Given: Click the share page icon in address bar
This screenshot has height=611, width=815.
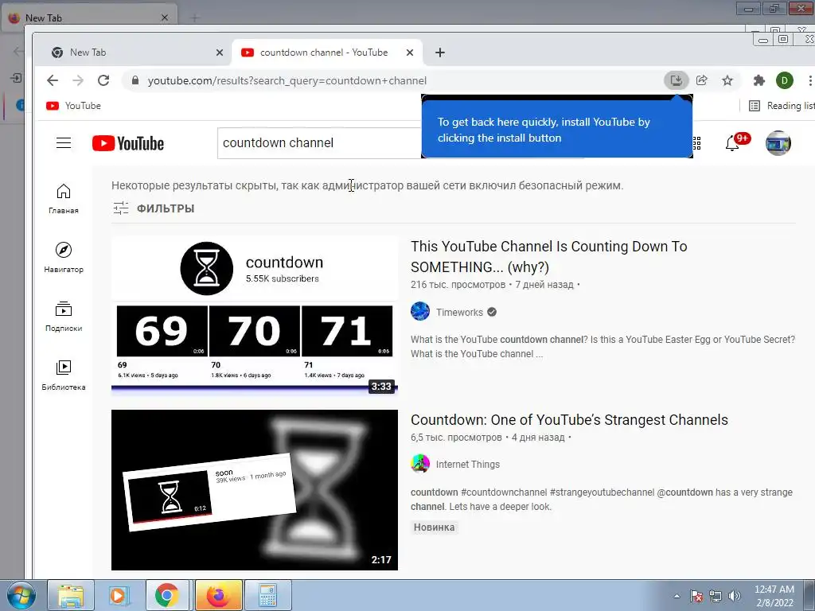Looking at the screenshot, I should coord(702,80).
